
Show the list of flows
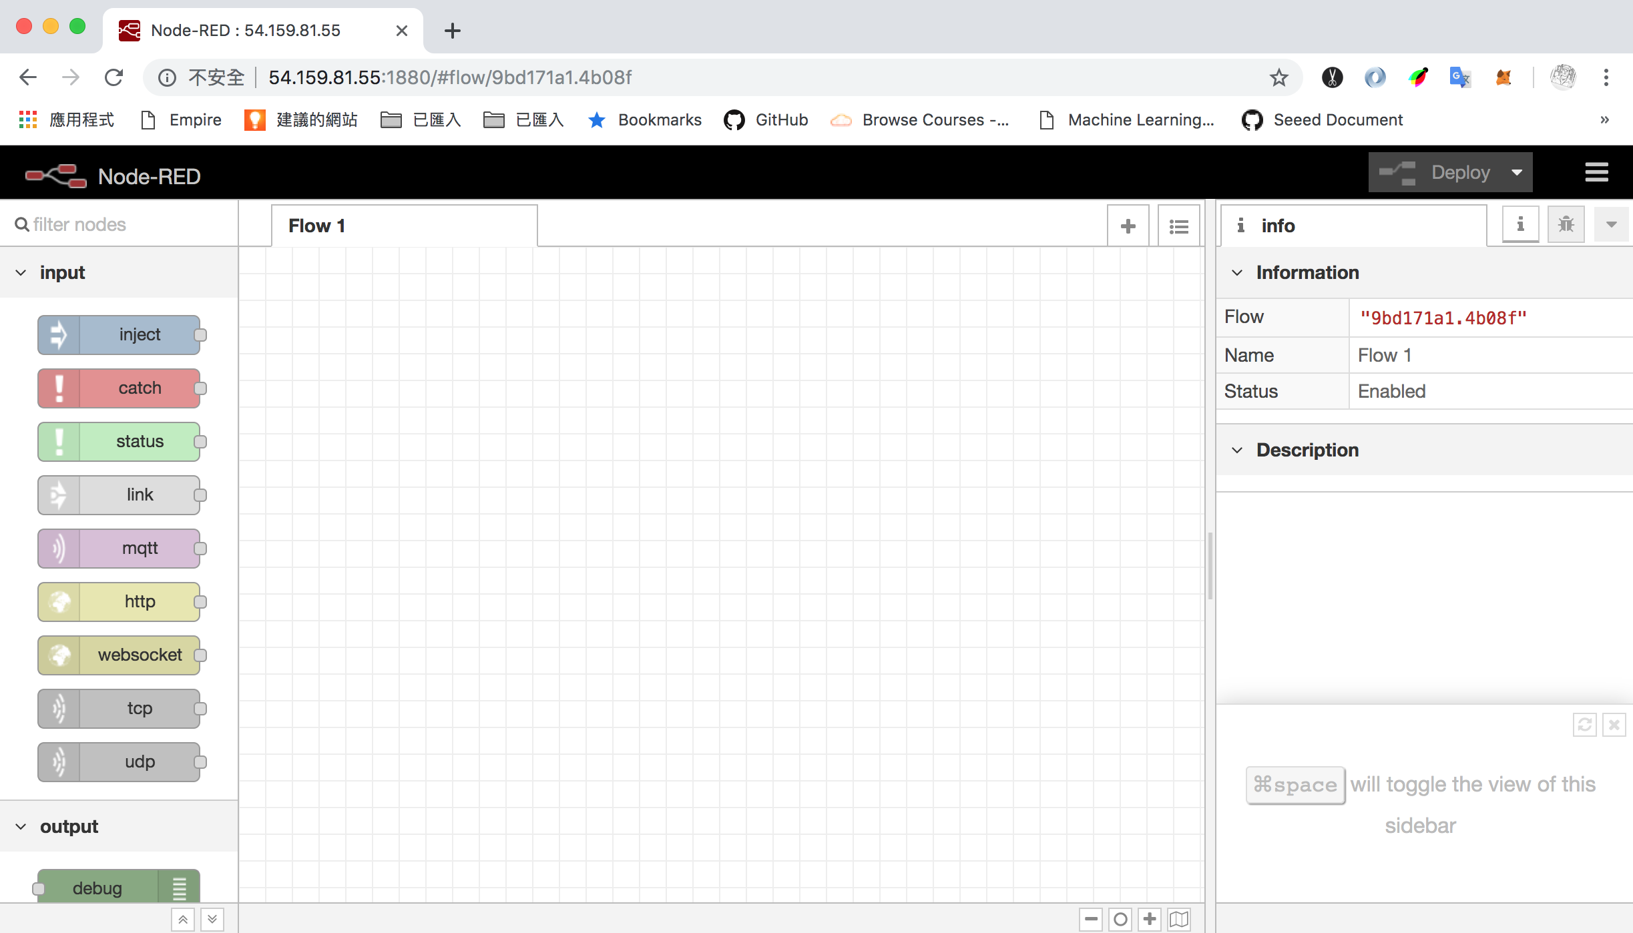(1178, 226)
